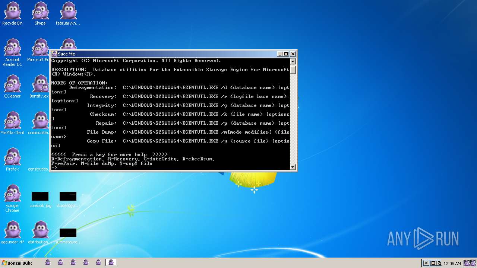Select the distribution... desktop file

pyautogui.click(x=40, y=232)
